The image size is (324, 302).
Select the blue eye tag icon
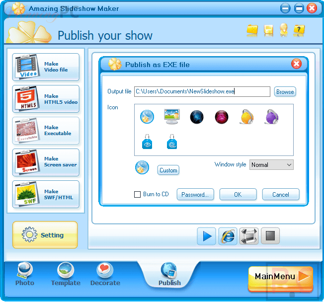point(147,142)
